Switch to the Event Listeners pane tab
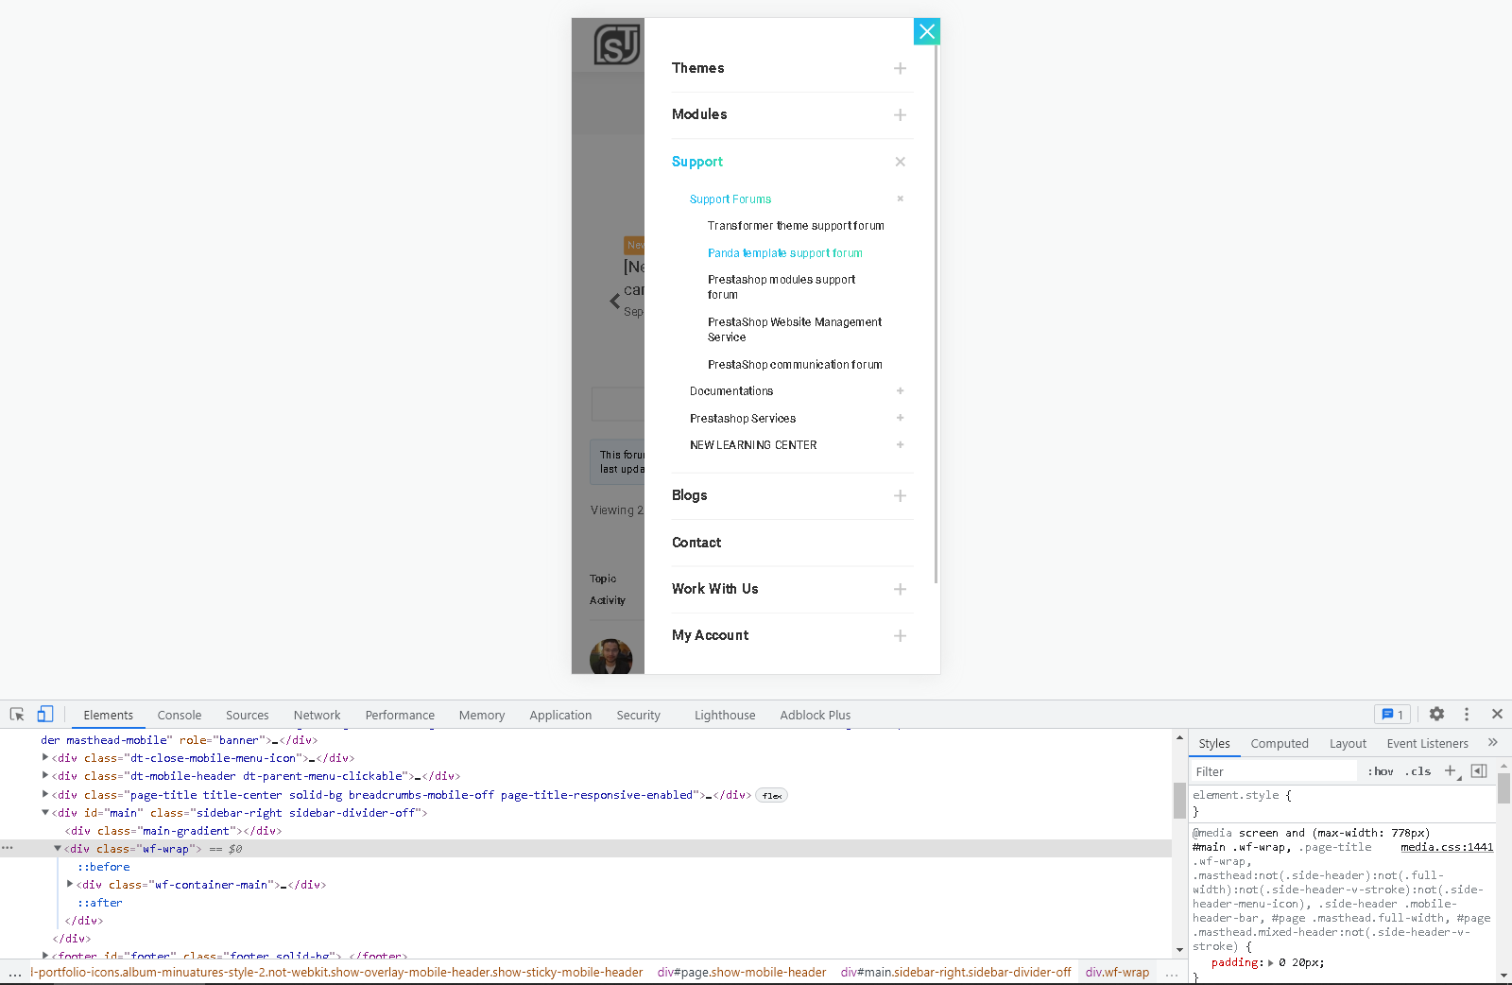Image resolution: width=1512 pixels, height=985 pixels. tap(1428, 744)
